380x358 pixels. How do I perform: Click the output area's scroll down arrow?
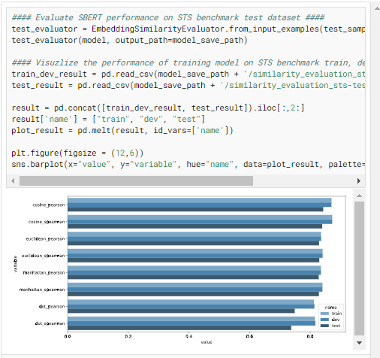click(359, 343)
